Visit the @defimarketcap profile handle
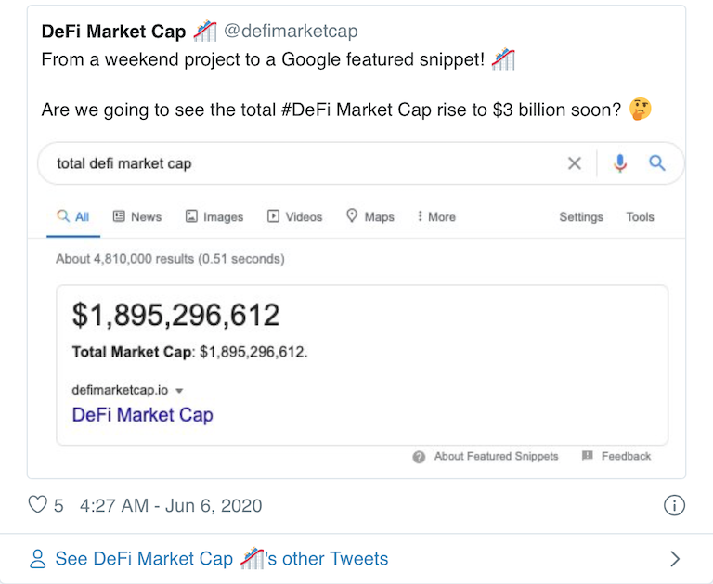 [x=291, y=31]
